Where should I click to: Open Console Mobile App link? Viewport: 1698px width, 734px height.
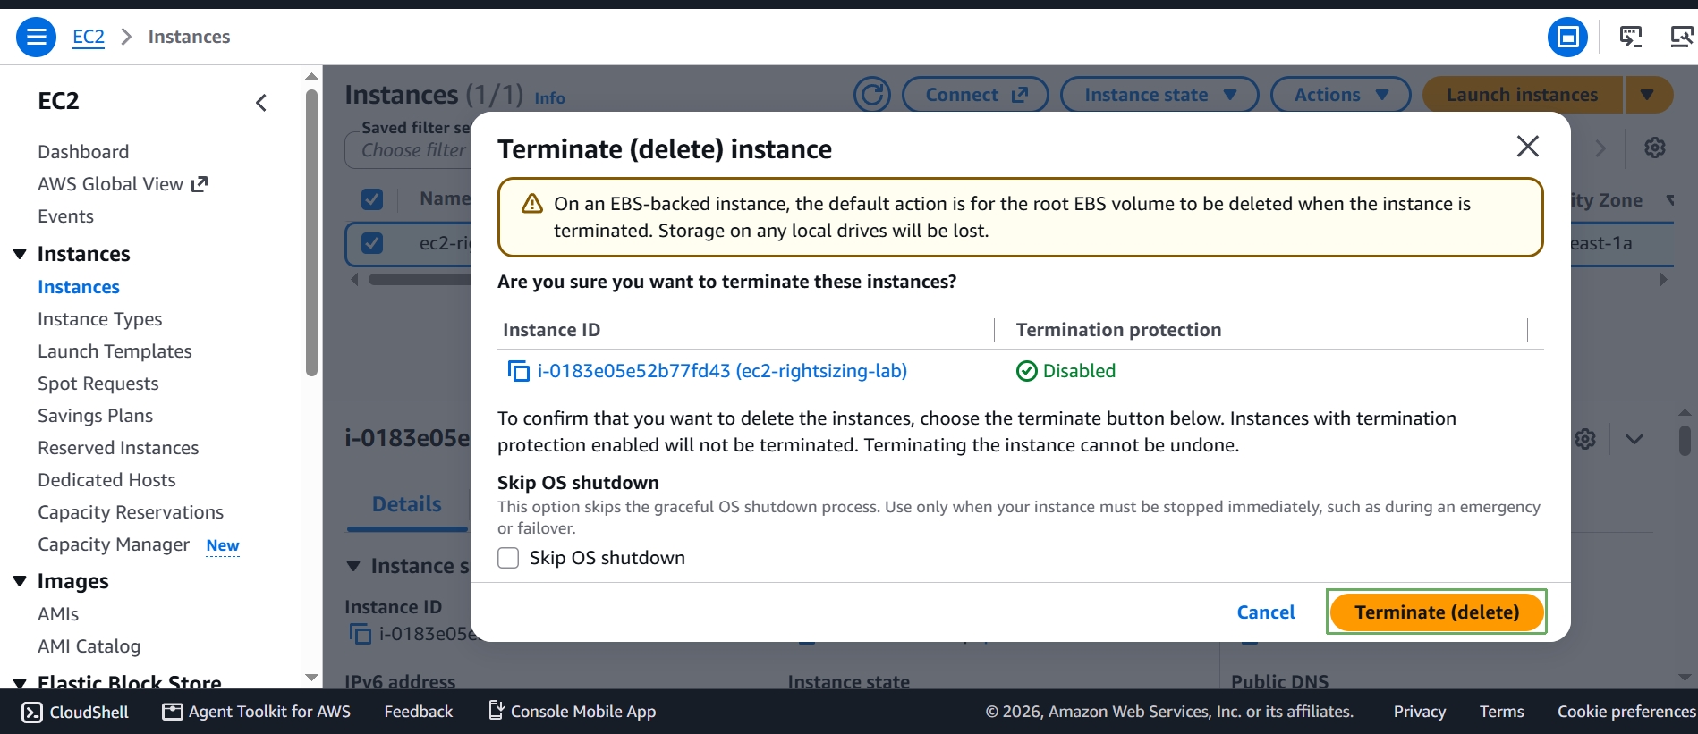[x=573, y=712]
